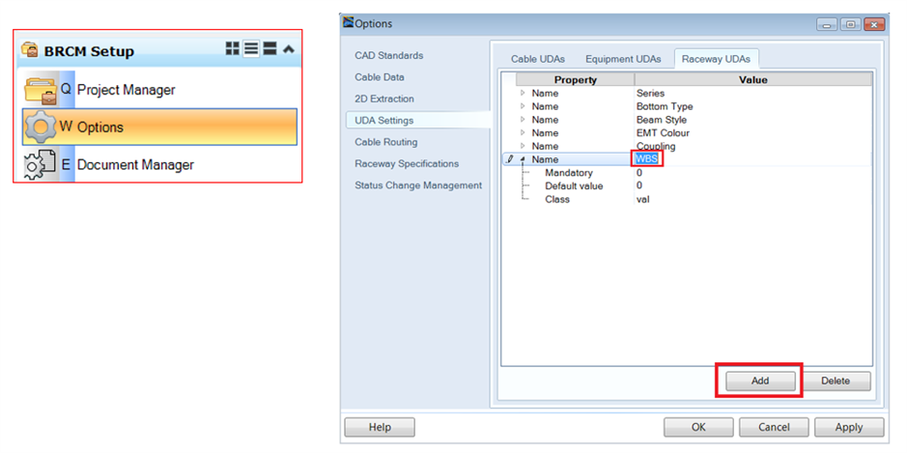Switch BRCM Setup to panel view

pos(269,49)
